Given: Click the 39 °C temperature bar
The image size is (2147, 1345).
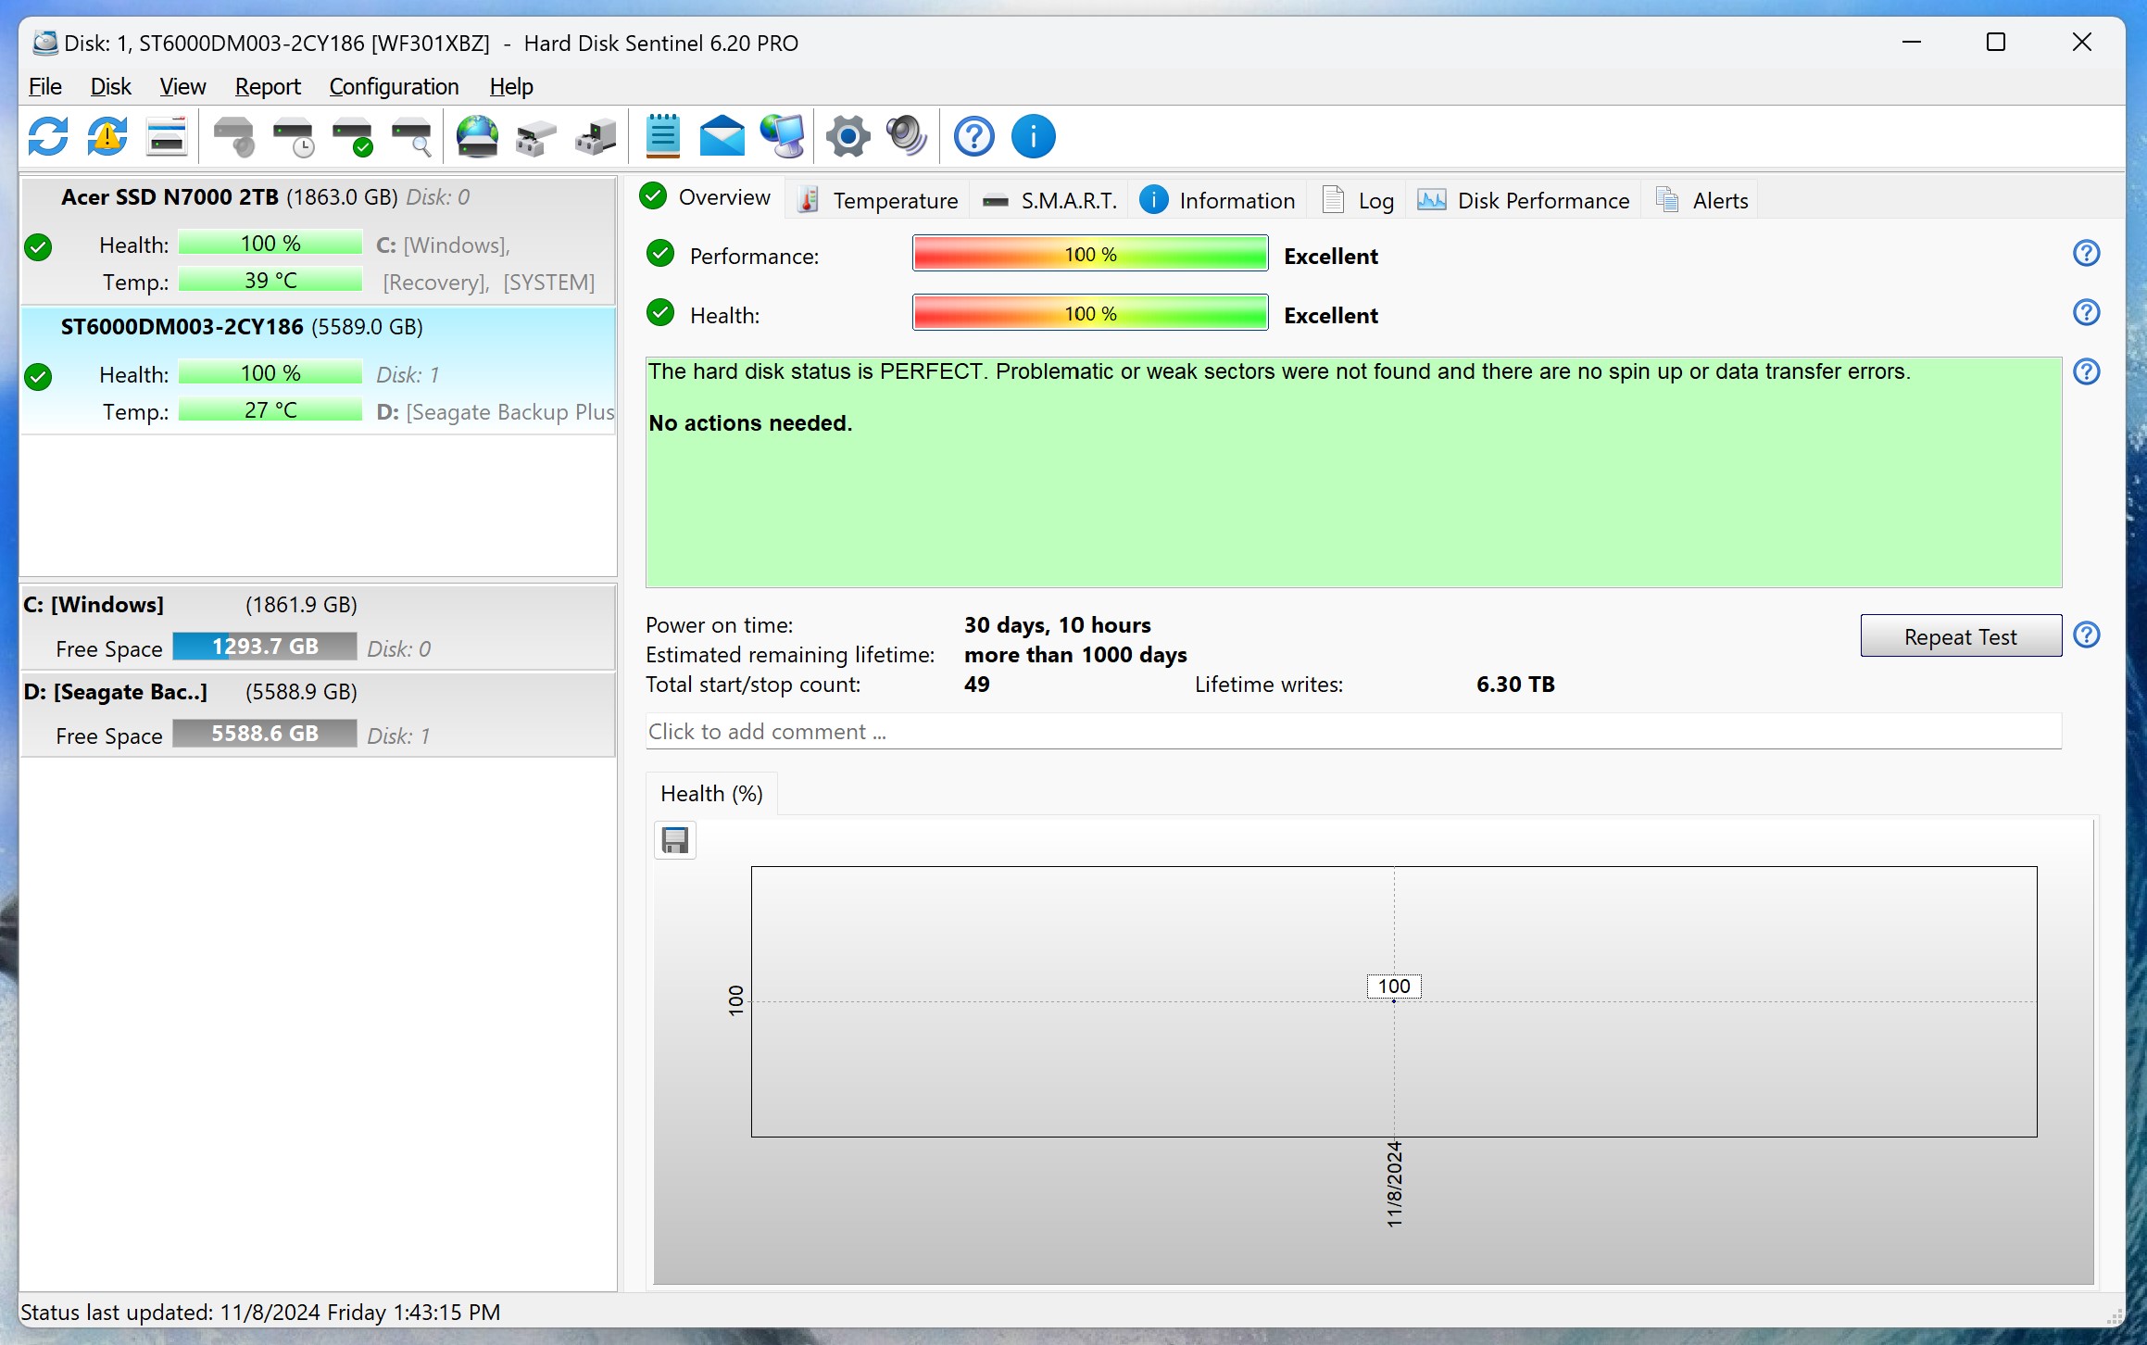Looking at the screenshot, I should tap(270, 280).
